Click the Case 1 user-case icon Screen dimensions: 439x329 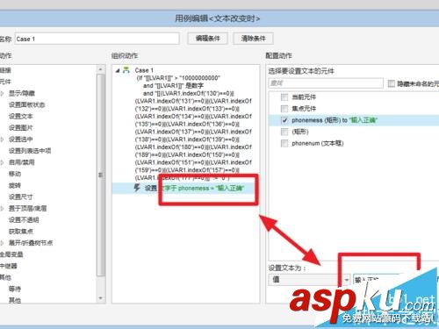coord(126,70)
